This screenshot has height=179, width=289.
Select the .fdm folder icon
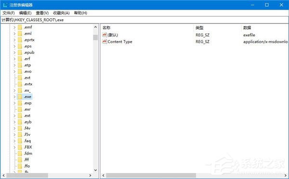point(20,154)
